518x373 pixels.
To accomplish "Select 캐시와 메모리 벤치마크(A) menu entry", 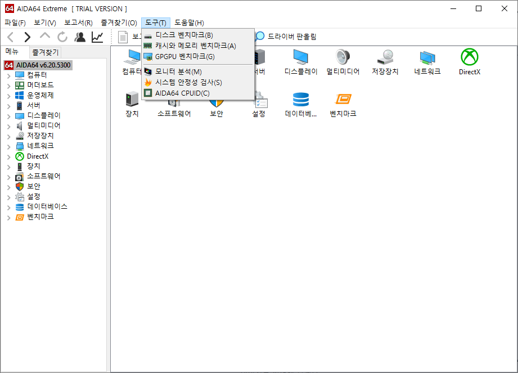I will tap(198, 46).
